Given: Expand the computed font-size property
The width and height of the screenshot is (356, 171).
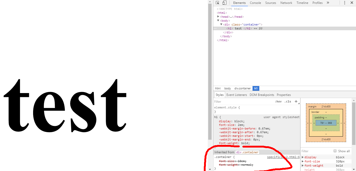Looking at the screenshot, I should point(303,161).
